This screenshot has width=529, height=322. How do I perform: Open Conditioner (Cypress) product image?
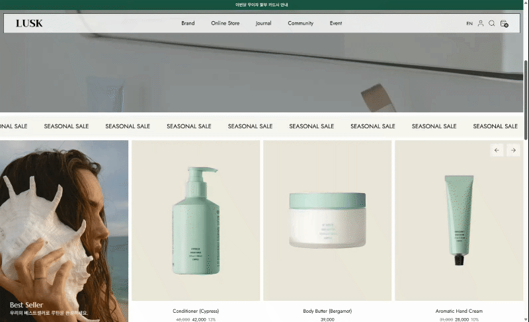(x=196, y=221)
